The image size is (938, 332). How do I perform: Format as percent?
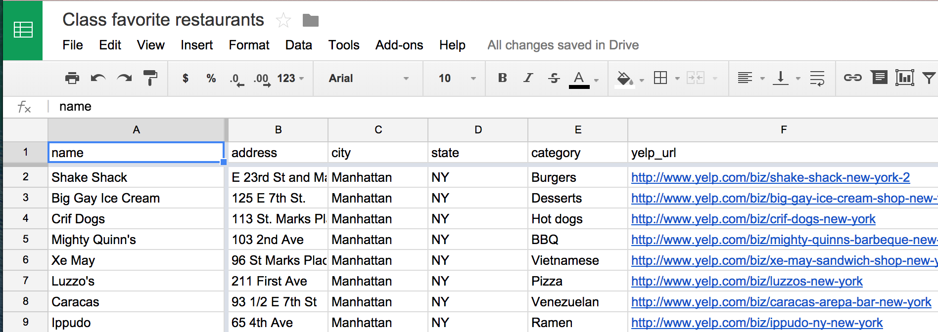coord(211,78)
